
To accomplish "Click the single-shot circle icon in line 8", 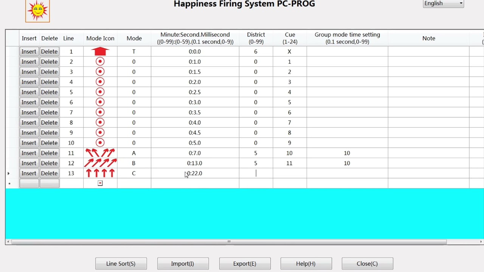I will (x=100, y=123).
